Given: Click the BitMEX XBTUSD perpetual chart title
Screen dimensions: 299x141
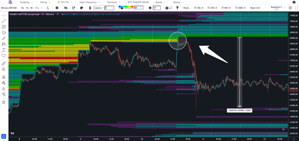Looking at the screenshot, I should click(32, 14).
